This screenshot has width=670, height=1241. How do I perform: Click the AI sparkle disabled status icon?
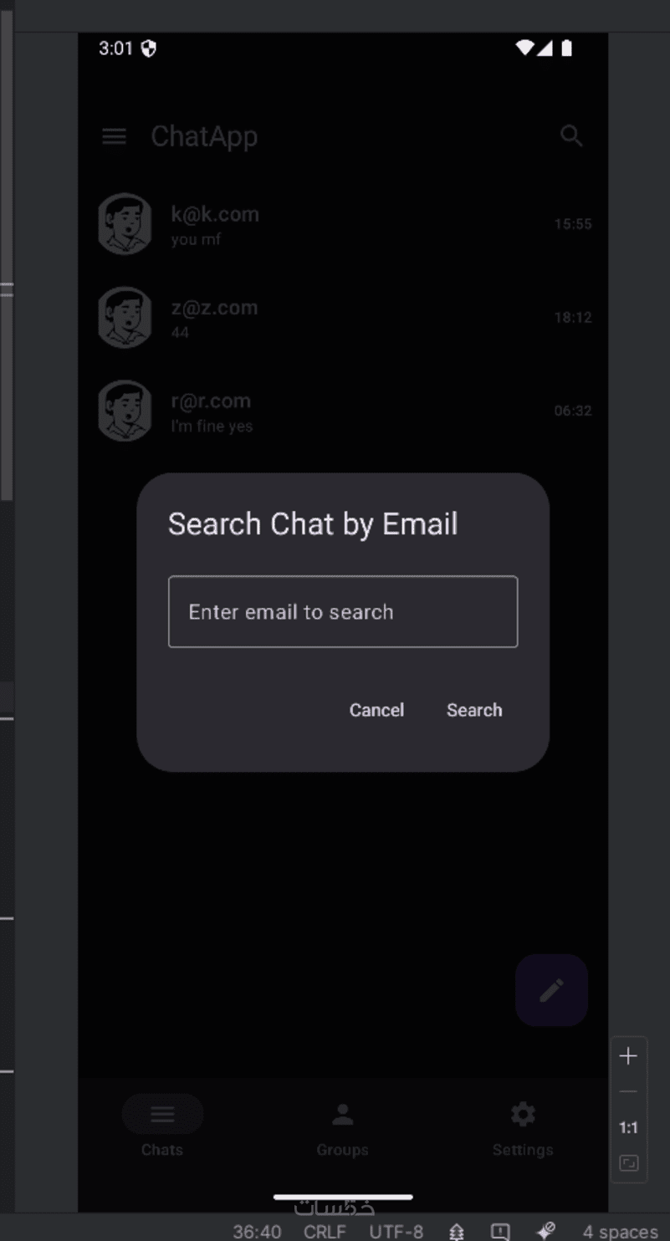click(545, 1231)
